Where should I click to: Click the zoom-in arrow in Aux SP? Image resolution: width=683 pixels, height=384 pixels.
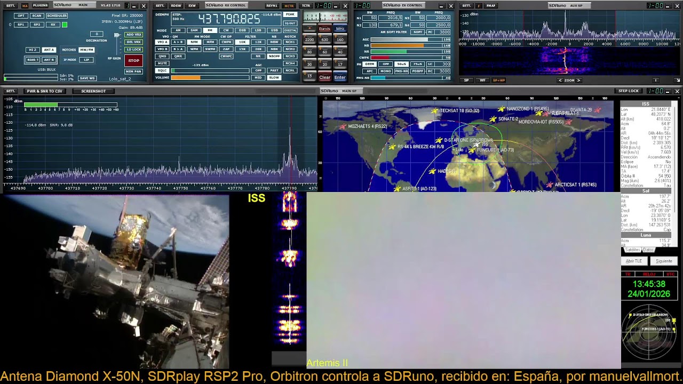pyautogui.click(x=578, y=81)
